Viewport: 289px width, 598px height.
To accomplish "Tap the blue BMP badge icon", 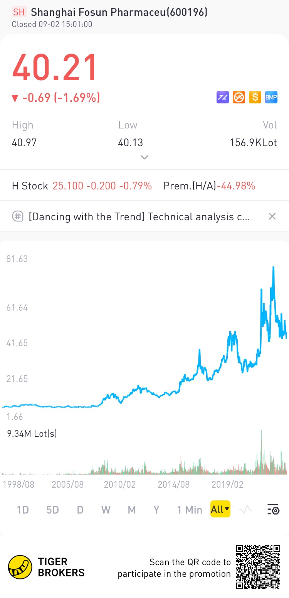I will [271, 97].
